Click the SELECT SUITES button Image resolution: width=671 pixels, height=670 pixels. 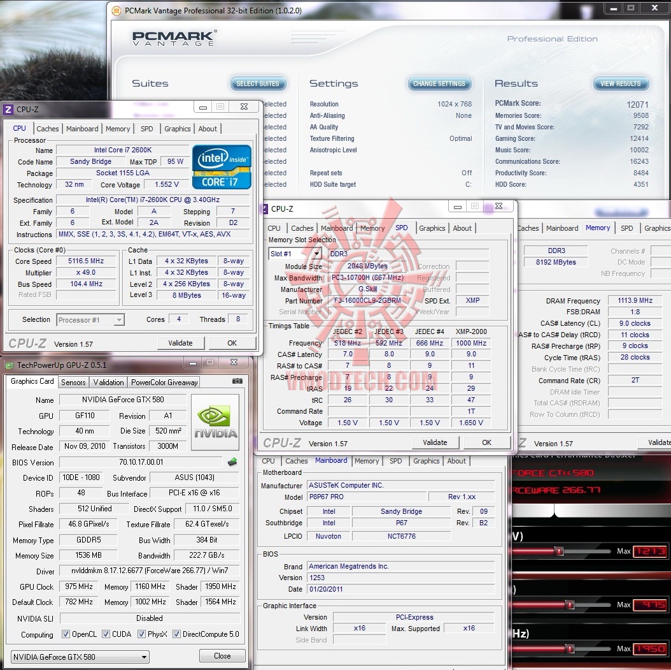pos(258,84)
